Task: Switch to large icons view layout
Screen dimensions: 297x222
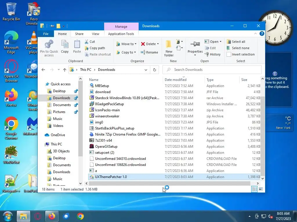Action: pyautogui.click(x=261, y=189)
